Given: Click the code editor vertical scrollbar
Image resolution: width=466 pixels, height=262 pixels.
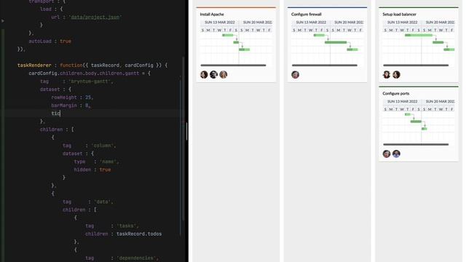Looking at the screenshot, I should [x=183, y=139].
